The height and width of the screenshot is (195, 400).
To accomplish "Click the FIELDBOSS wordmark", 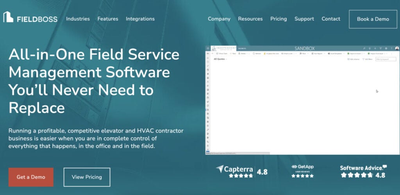I will [x=37, y=19].
